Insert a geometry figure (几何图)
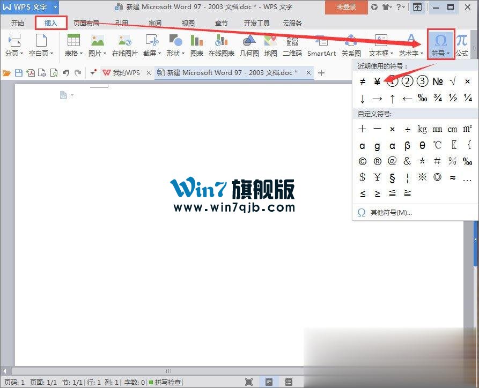This screenshot has height=388, width=479. click(x=249, y=45)
